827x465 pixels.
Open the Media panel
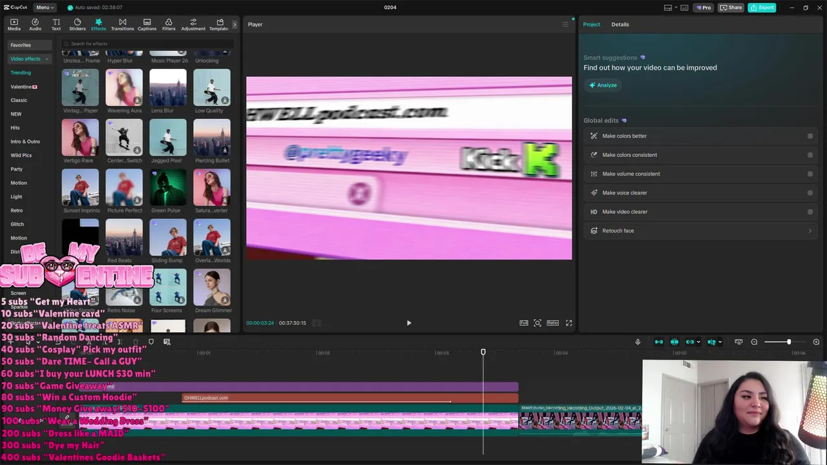point(14,25)
